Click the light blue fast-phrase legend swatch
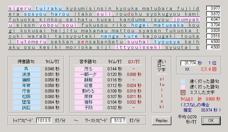The height and width of the screenshot is (132, 228). [183, 81]
